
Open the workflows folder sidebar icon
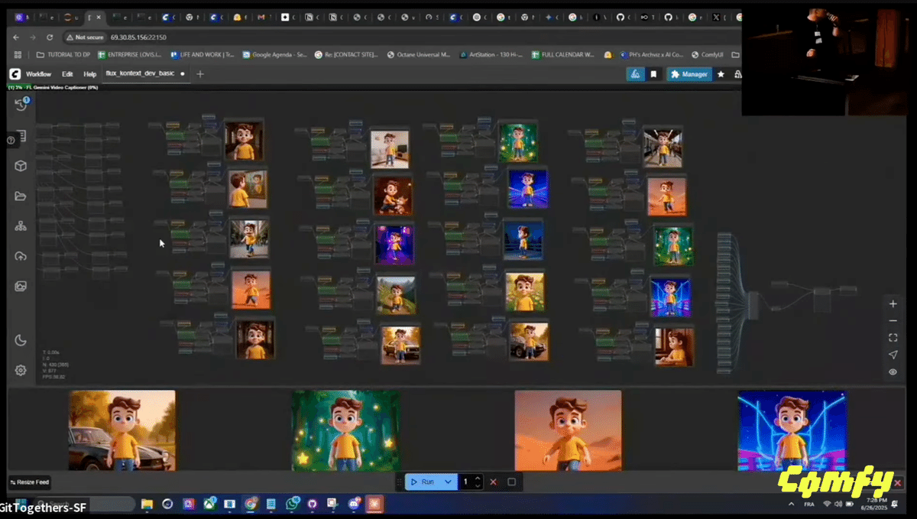tap(21, 196)
